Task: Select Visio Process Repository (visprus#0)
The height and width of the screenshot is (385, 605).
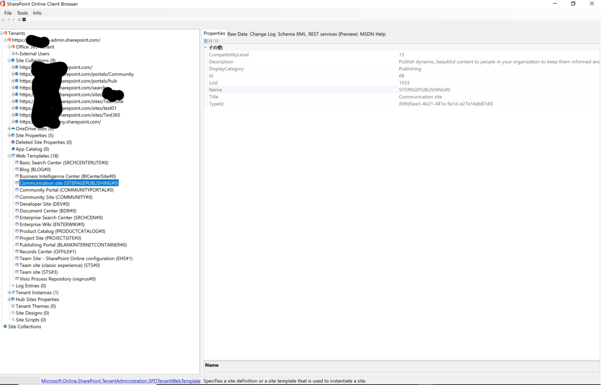Action: pos(57,279)
